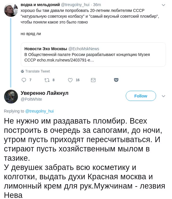The image size is (172, 199).
Task: Send tweet via direct message envelope icon
Action: pyautogui.click(x=93, y=80)
